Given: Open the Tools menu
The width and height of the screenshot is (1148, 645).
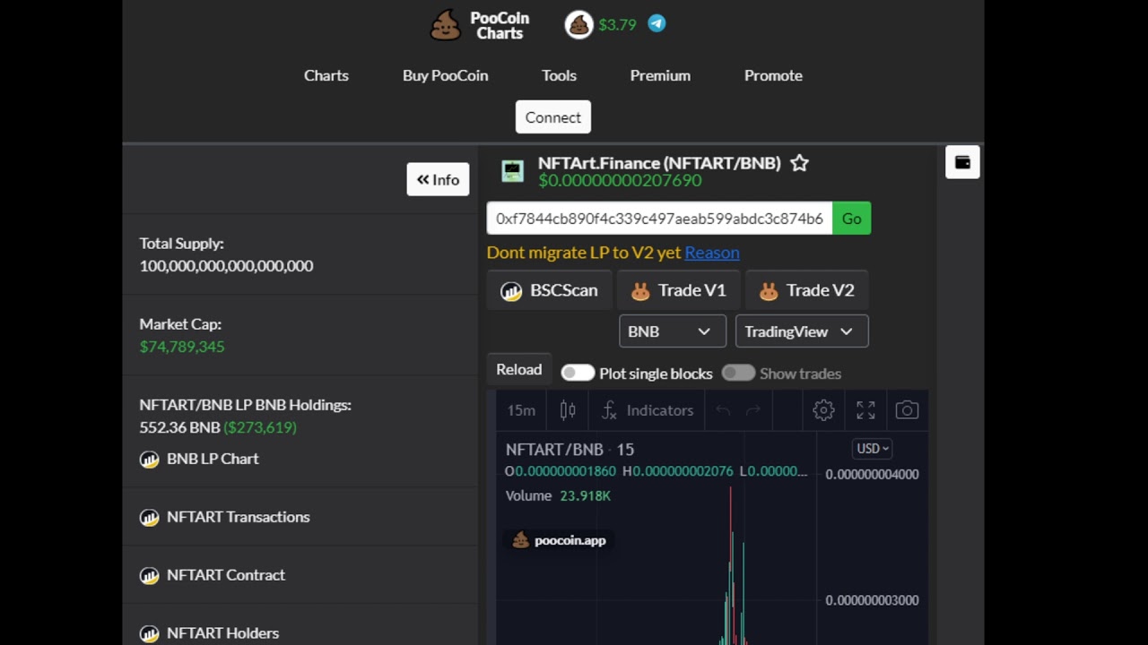Looking at the screenshot, I should (x=559, y=75).
